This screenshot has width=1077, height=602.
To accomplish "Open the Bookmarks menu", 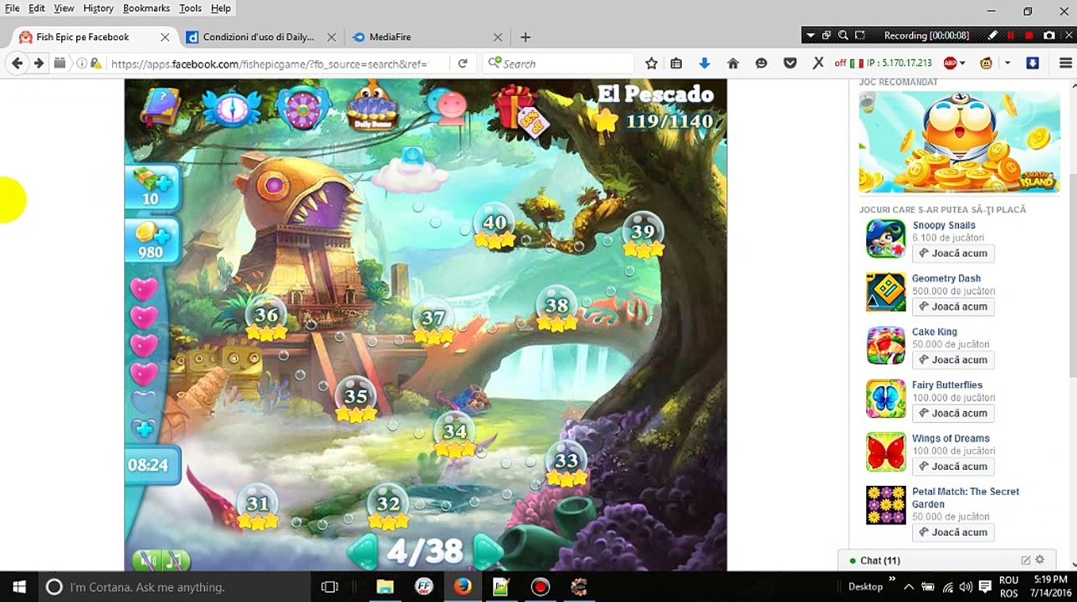I will coord(146,8).
